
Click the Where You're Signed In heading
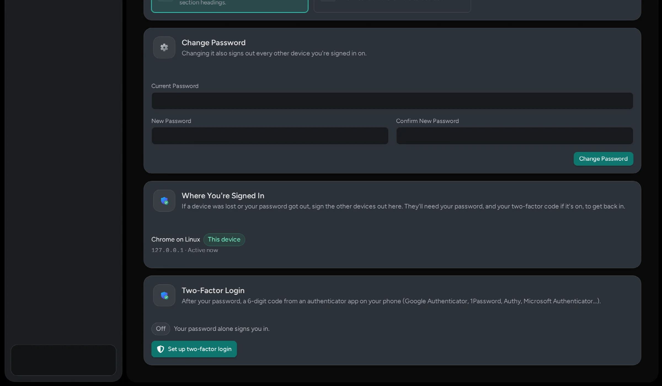223,195
